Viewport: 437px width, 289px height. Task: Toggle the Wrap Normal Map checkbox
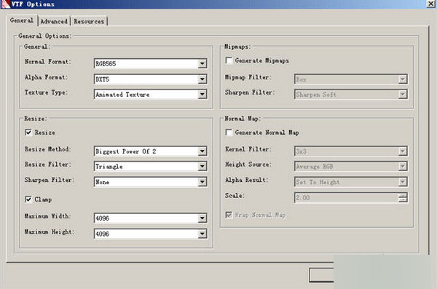click(x=229, y=215)
